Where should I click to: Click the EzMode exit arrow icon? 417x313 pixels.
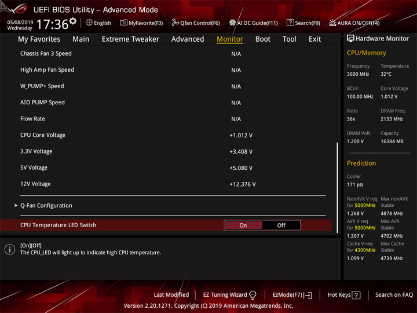(308, 295)
